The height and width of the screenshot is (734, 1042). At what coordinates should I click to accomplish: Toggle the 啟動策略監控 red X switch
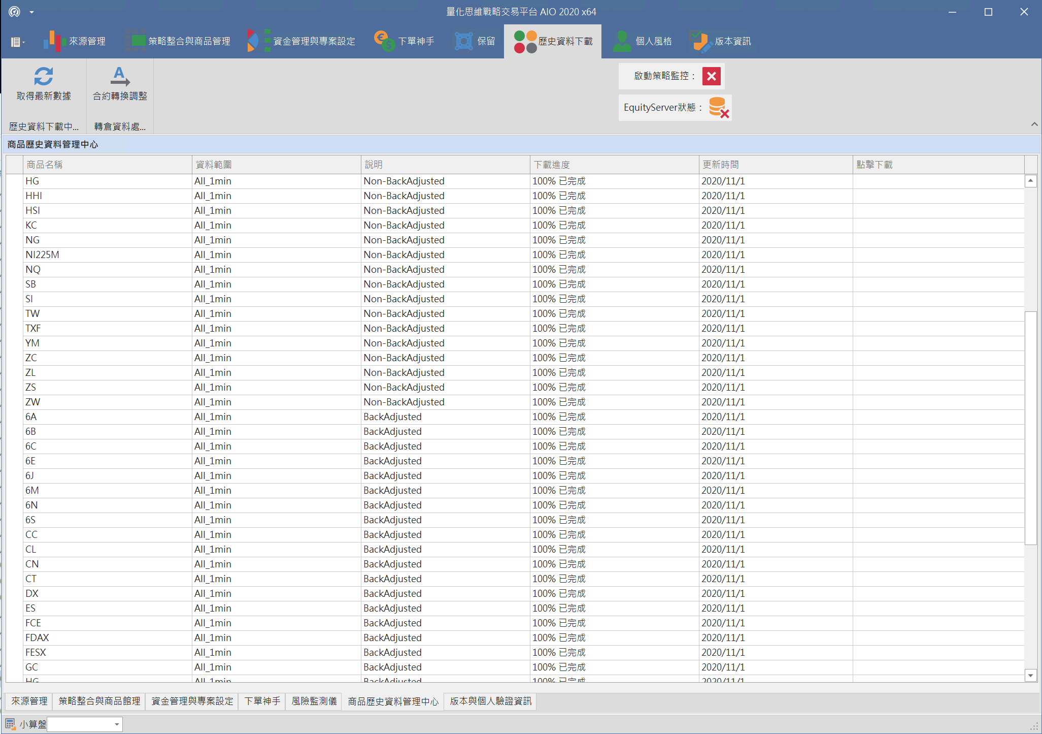pos(711,76)
